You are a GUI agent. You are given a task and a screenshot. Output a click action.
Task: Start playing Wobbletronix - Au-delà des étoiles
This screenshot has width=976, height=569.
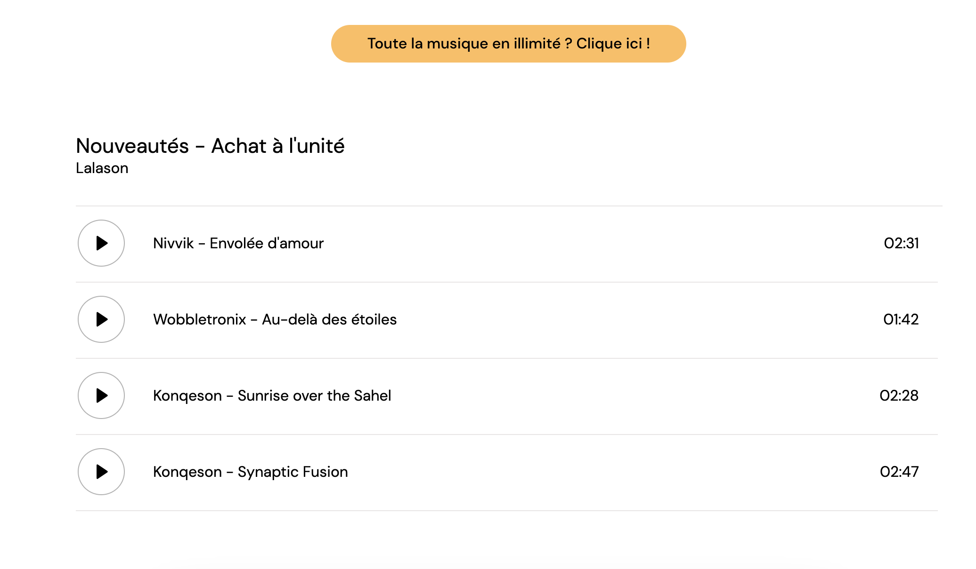(x=101, y=319)
